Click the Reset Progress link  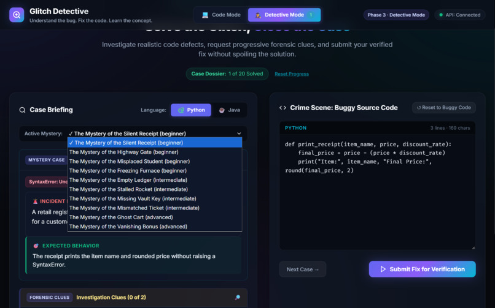coord(291,74)
